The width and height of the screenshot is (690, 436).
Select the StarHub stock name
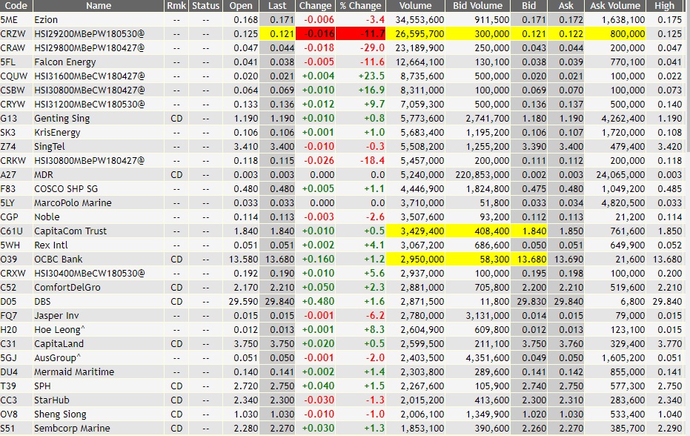tap(51, 400)
